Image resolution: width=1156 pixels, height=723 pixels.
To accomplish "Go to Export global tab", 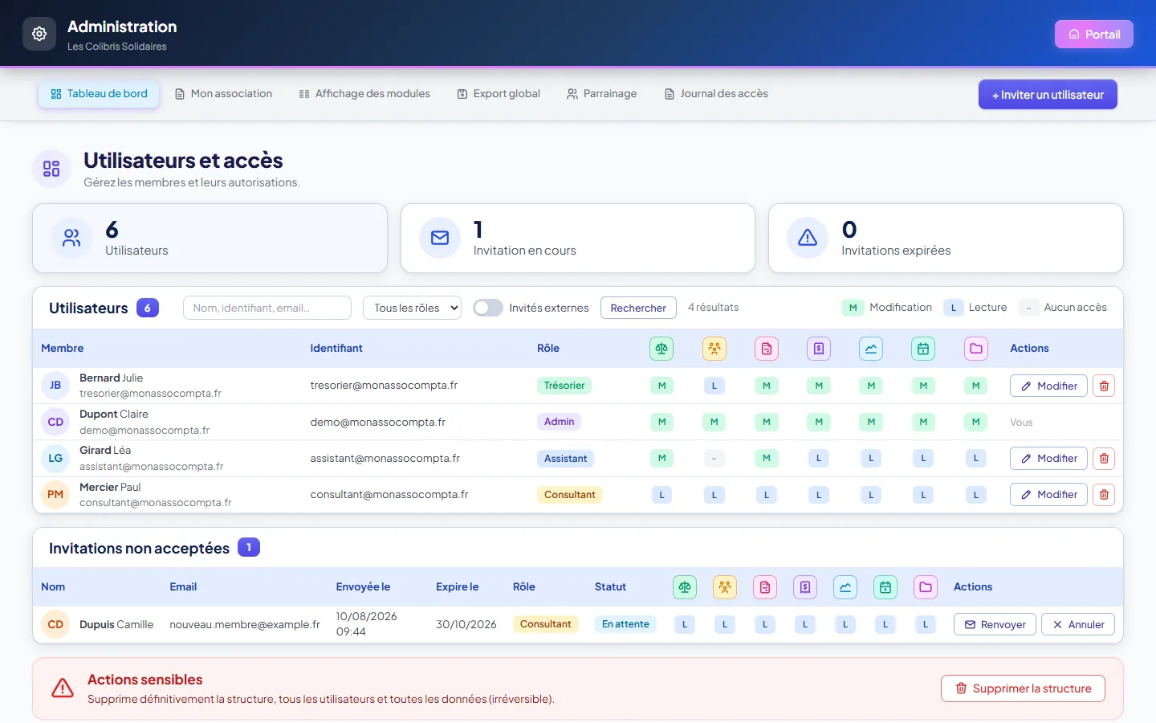I will (499, 94).
